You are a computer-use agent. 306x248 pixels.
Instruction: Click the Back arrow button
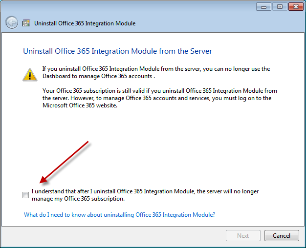click(x=12, y=23)
